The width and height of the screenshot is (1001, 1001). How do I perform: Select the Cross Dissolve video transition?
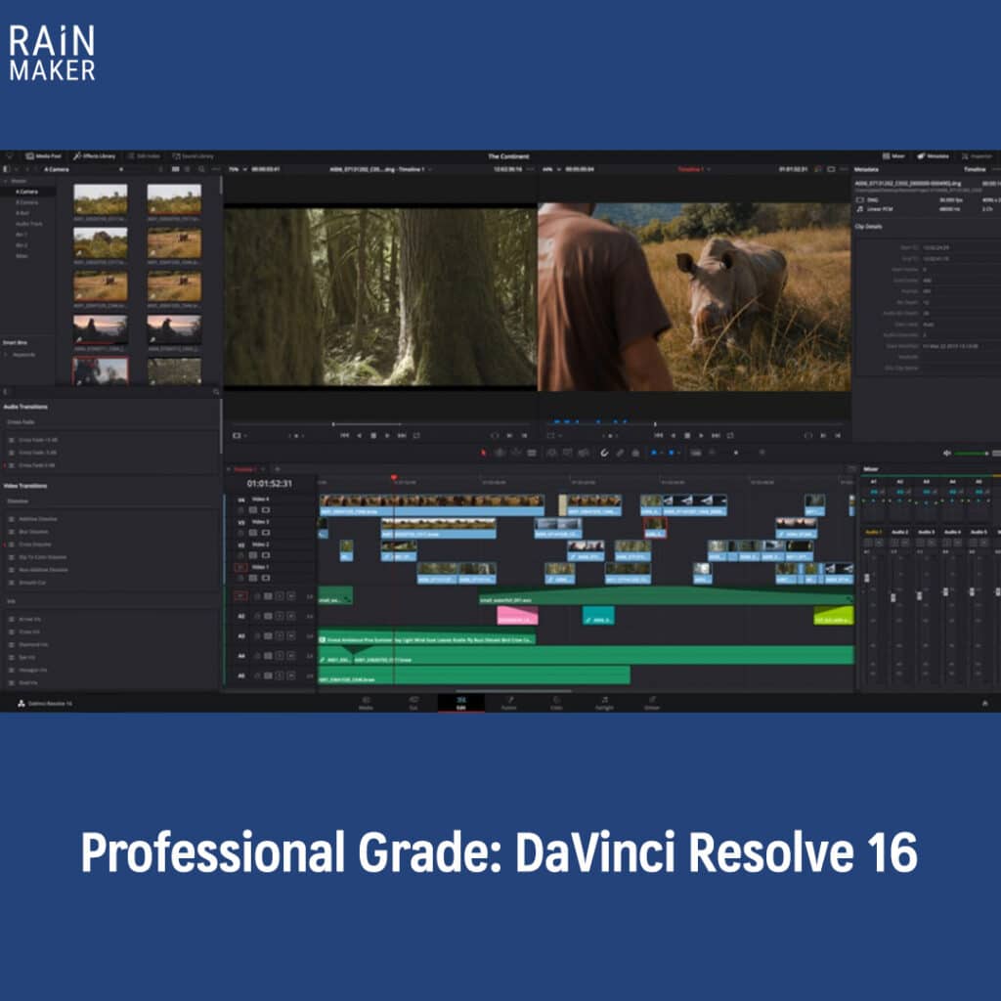pyautogui.click(x=34, y=544)
